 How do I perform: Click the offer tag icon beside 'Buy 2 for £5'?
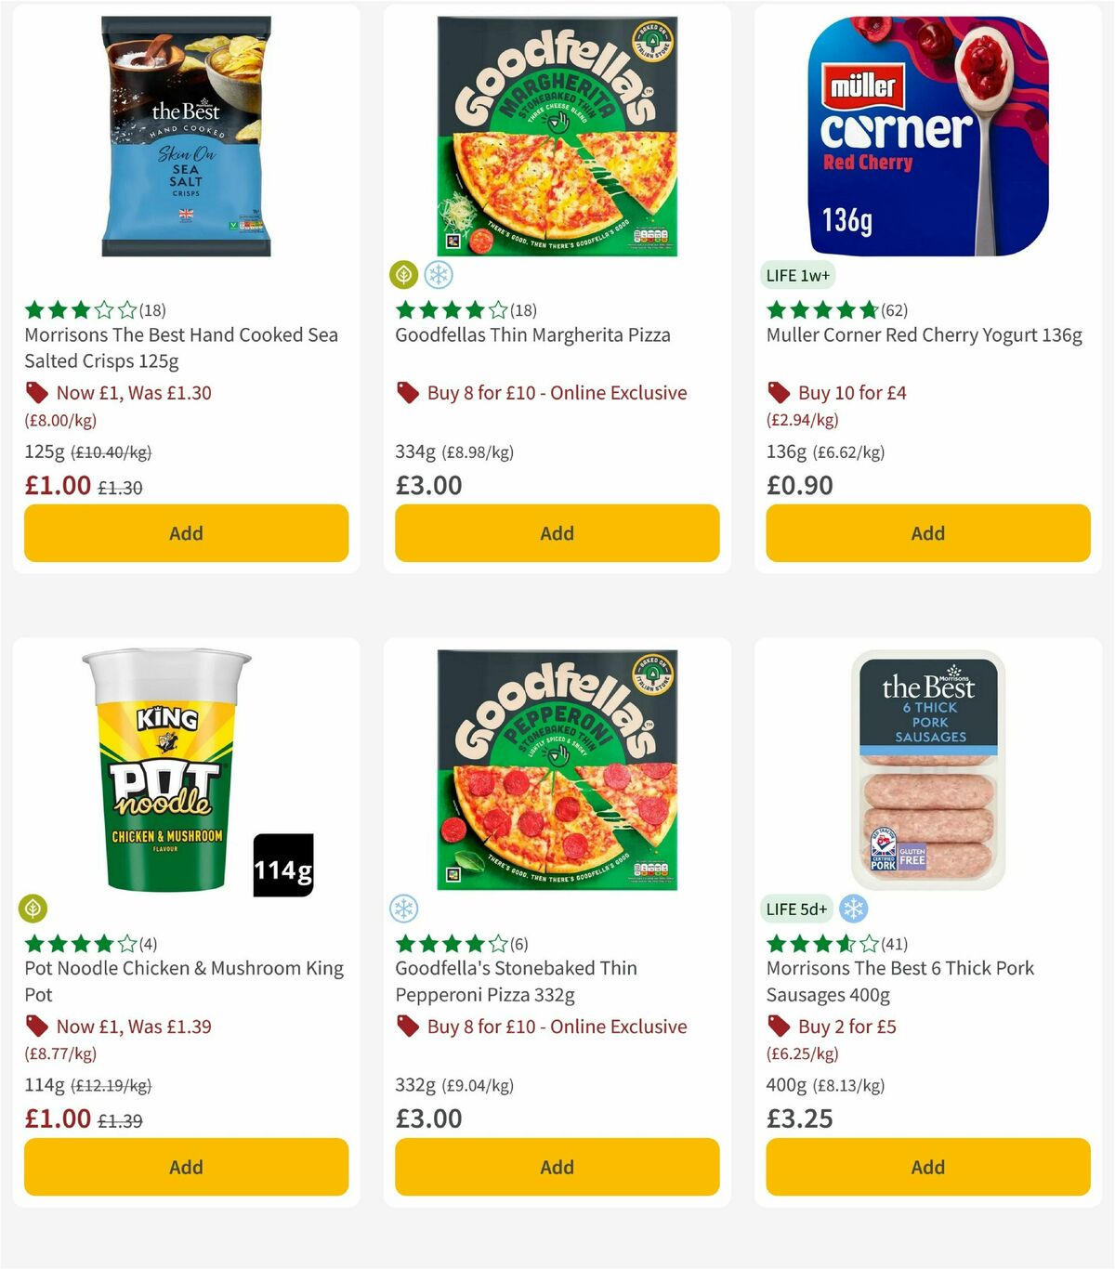click(778, 1027)
